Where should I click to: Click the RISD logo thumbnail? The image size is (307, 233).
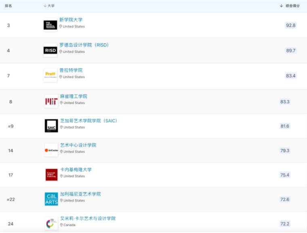tap(50, 50)
